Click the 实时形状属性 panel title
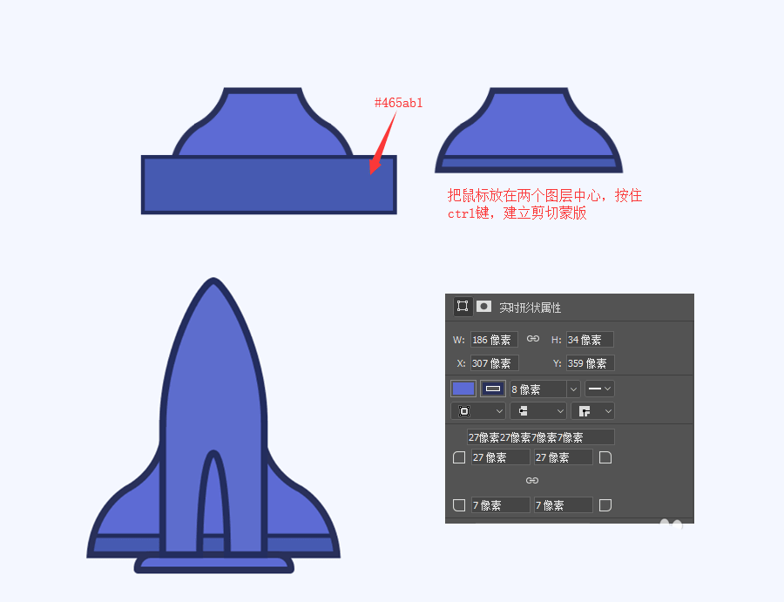Viewport: 784px width, 602px height. tap(530, 307)
